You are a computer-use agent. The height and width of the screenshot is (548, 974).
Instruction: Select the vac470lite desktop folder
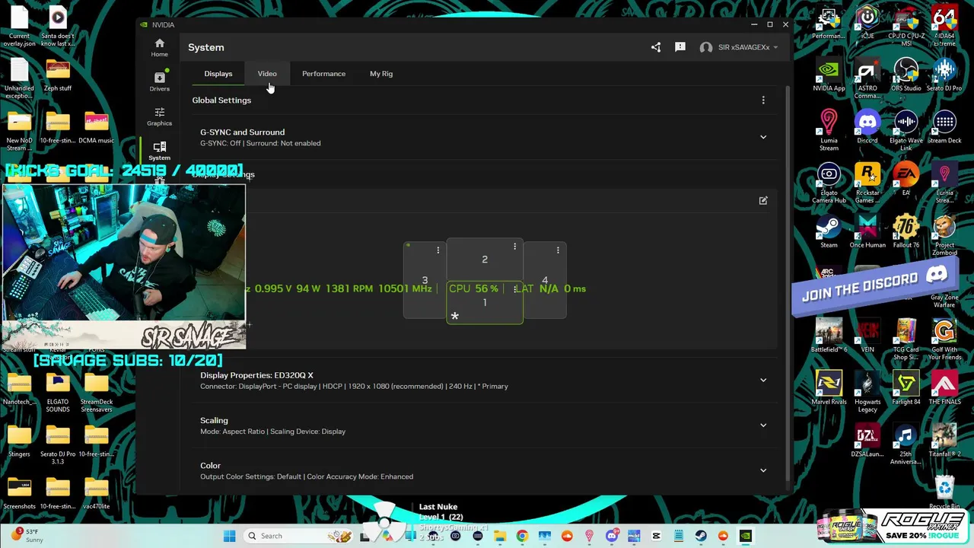96,493
